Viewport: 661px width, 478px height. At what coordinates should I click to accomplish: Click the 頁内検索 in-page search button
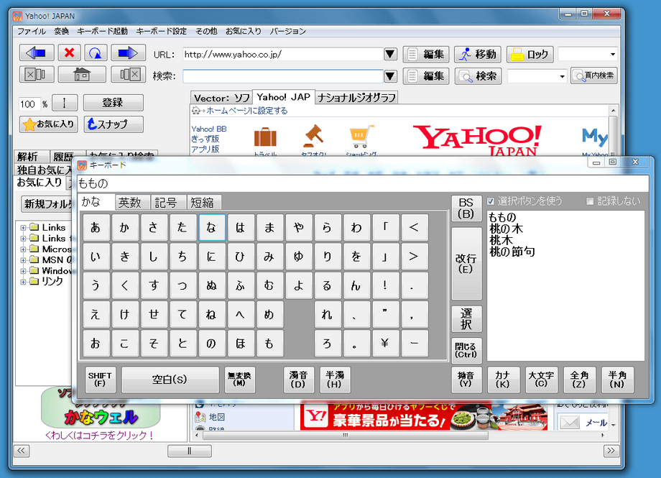pos(594,75)
